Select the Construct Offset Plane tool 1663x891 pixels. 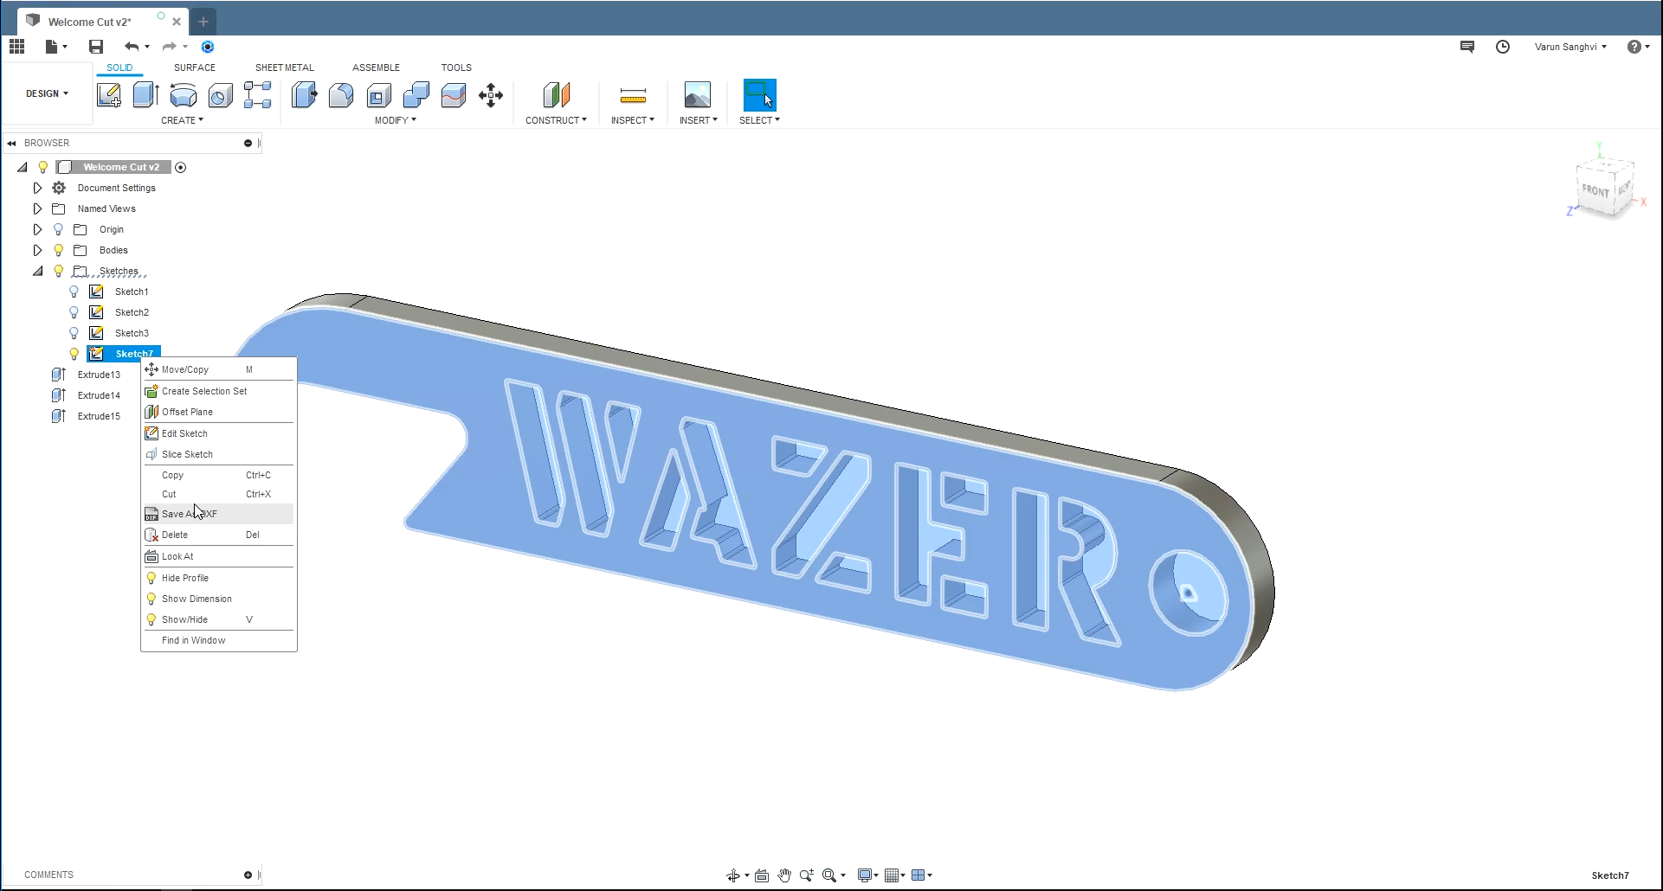(x=557, y=95)
